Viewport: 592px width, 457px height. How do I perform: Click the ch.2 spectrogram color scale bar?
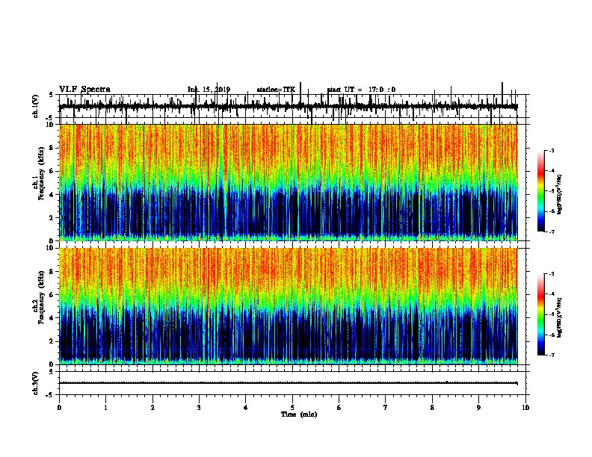pos(540,314)
